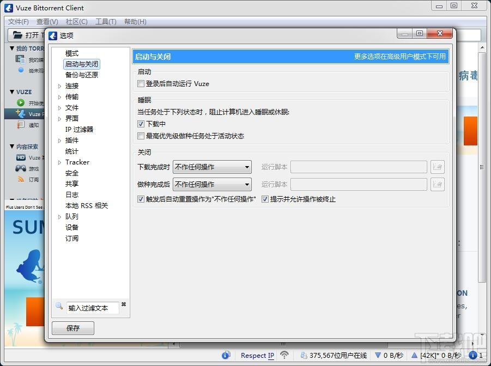Check the highest priority seeding active checkbox
Viewport: 491px width, 366px height.
pos(141,136)
